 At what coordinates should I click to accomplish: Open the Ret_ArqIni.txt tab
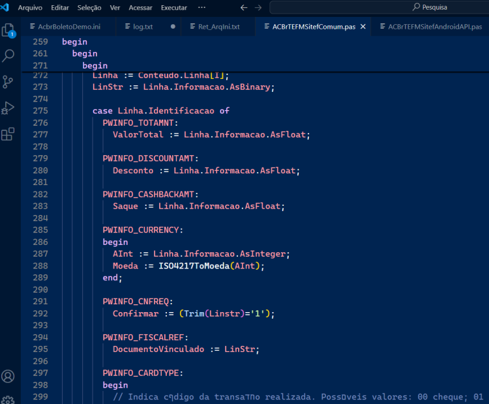(218, 27)
